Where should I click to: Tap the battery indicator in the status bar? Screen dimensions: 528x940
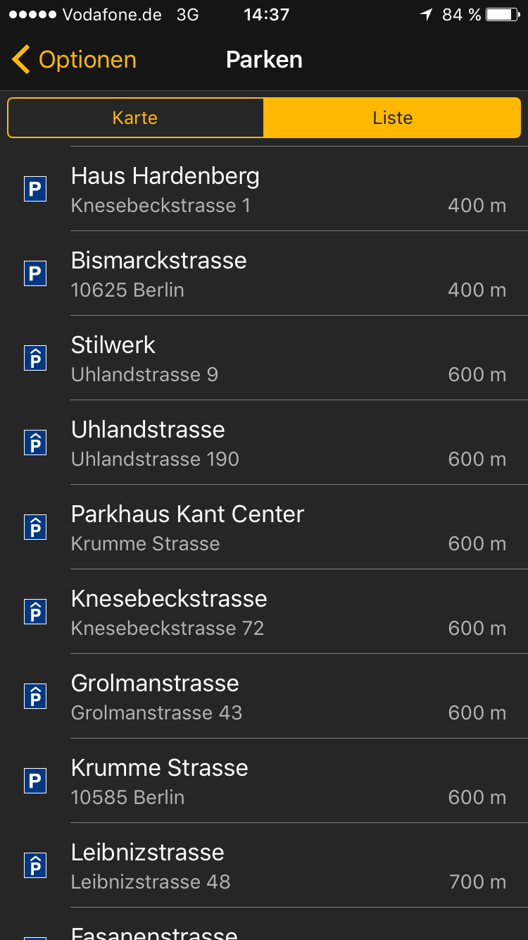tap(503, 15)
